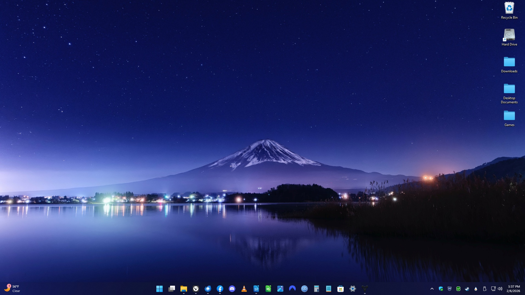Open the Windows Calculator

click(317, 288)
